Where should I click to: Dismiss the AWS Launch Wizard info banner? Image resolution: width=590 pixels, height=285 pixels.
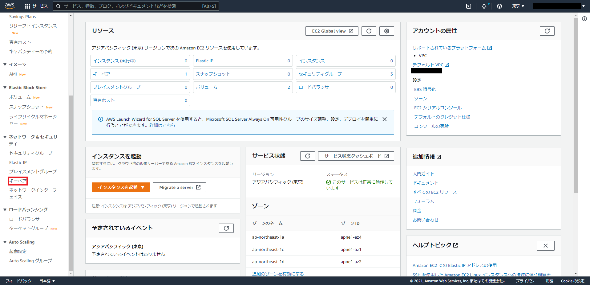385,119
